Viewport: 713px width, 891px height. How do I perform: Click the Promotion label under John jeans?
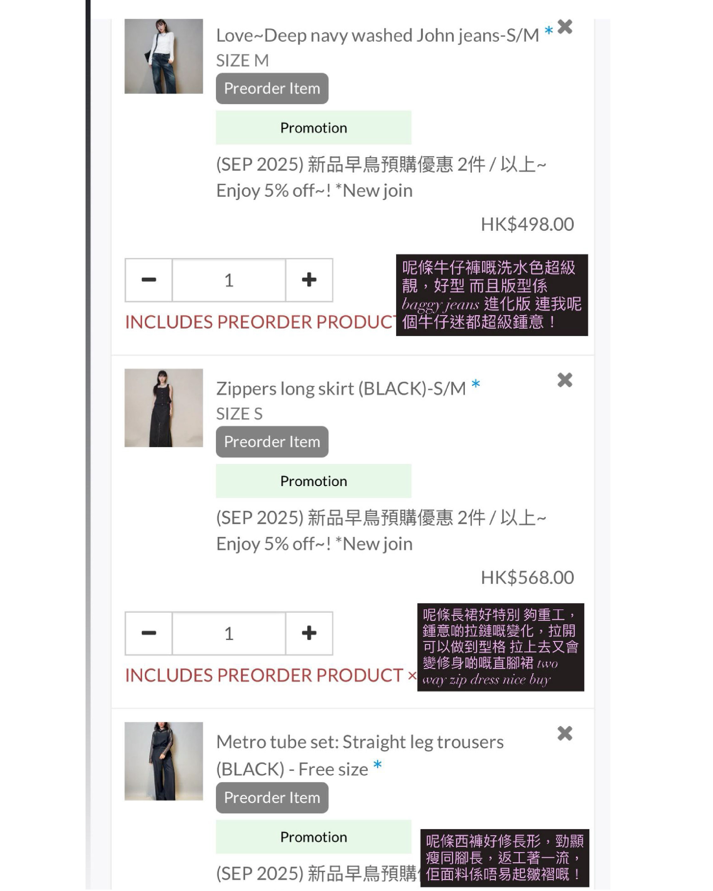314,128
